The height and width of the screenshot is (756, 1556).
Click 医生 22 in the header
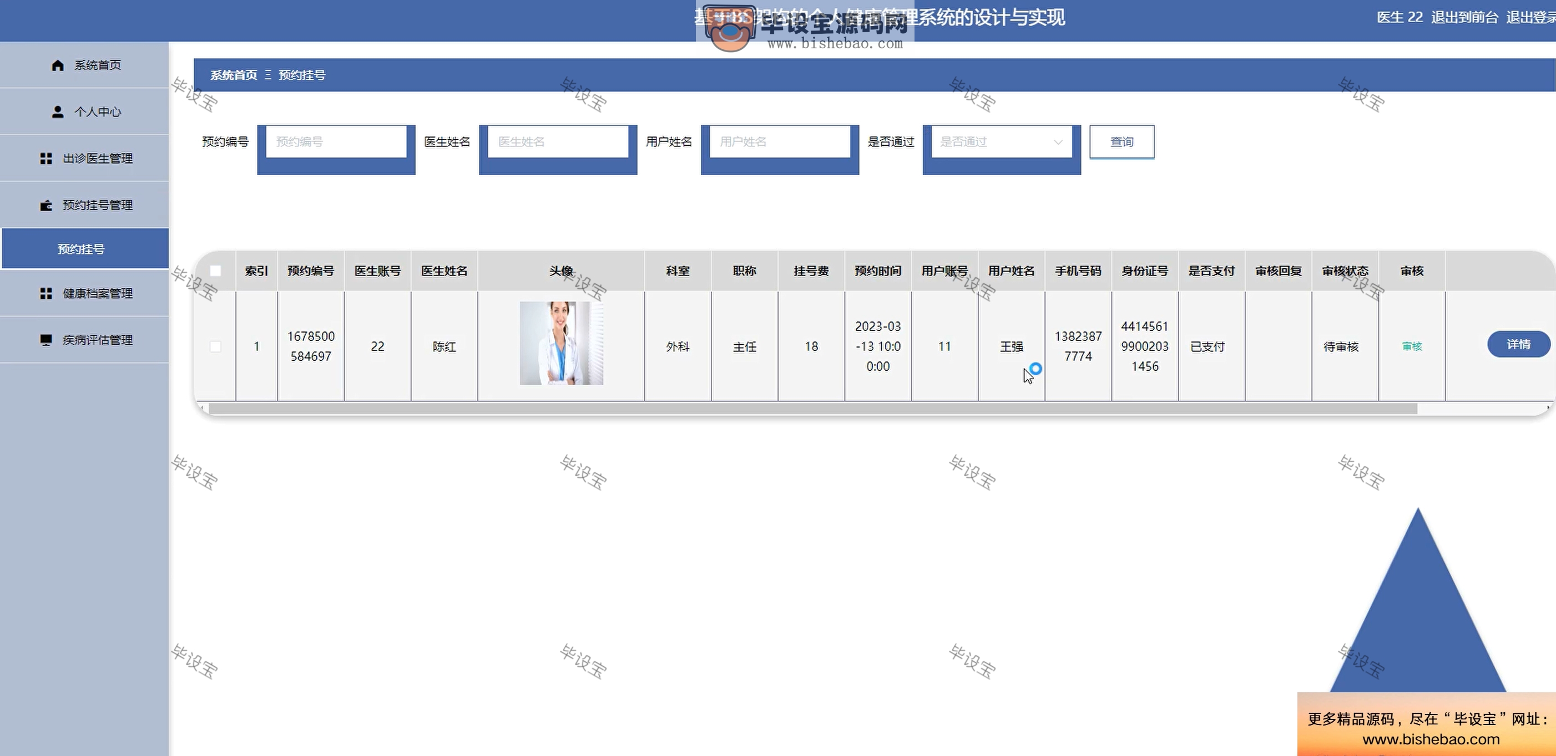coord(1400,18)
